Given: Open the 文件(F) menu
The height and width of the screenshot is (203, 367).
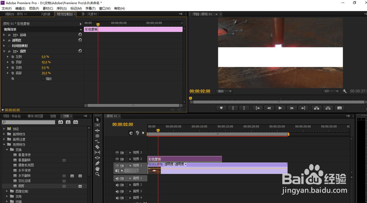Looking at the screenshot, I should coord(7,8).
